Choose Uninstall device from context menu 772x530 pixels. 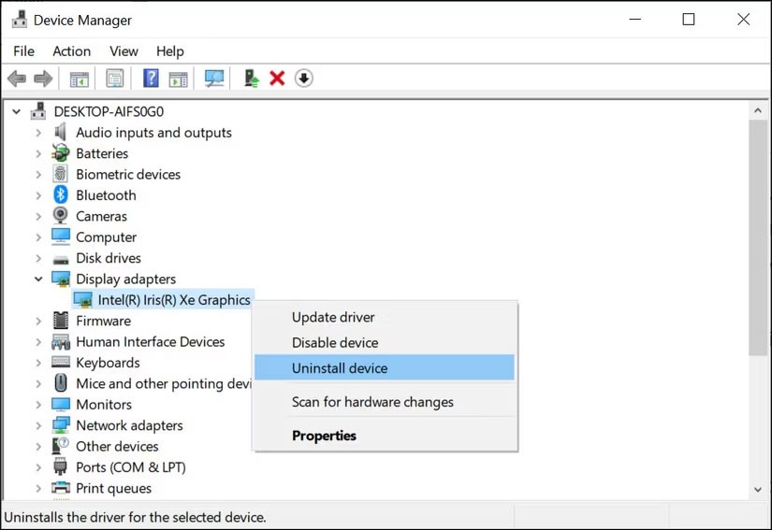click(x=340, y=368)
